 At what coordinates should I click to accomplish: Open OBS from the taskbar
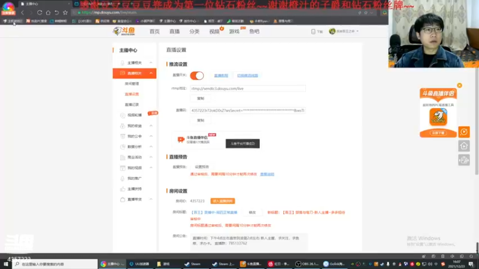(307, 264)
